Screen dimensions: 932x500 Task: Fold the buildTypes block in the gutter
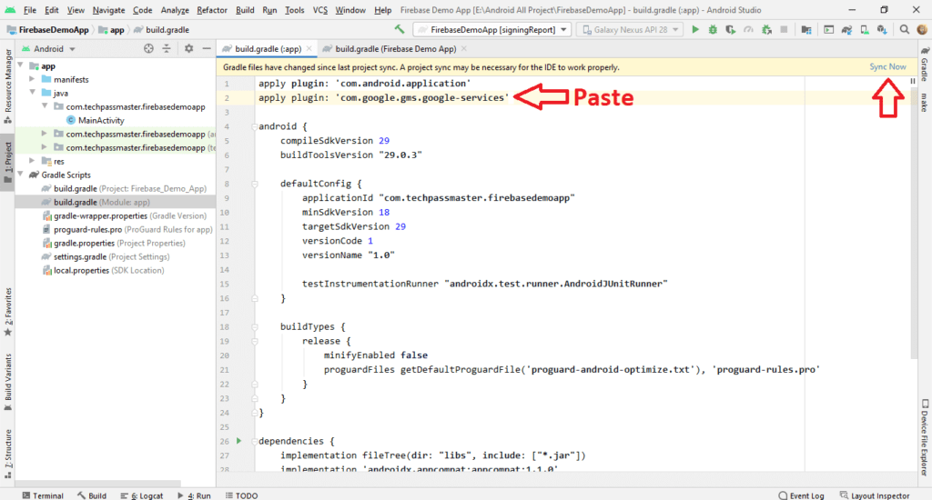coord(255,326)
